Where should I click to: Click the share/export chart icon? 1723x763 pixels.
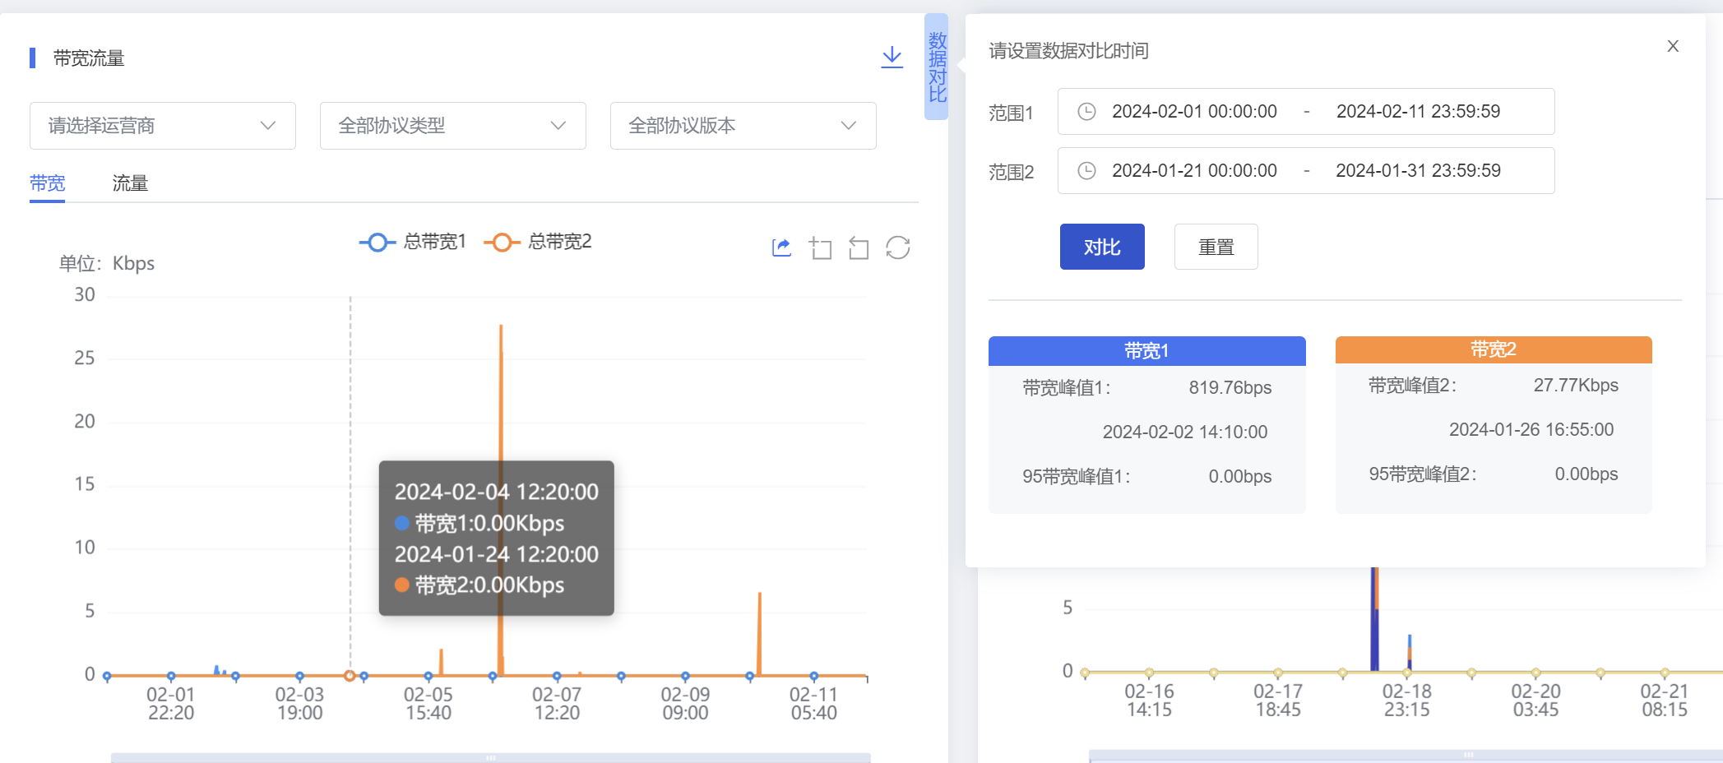781,247
